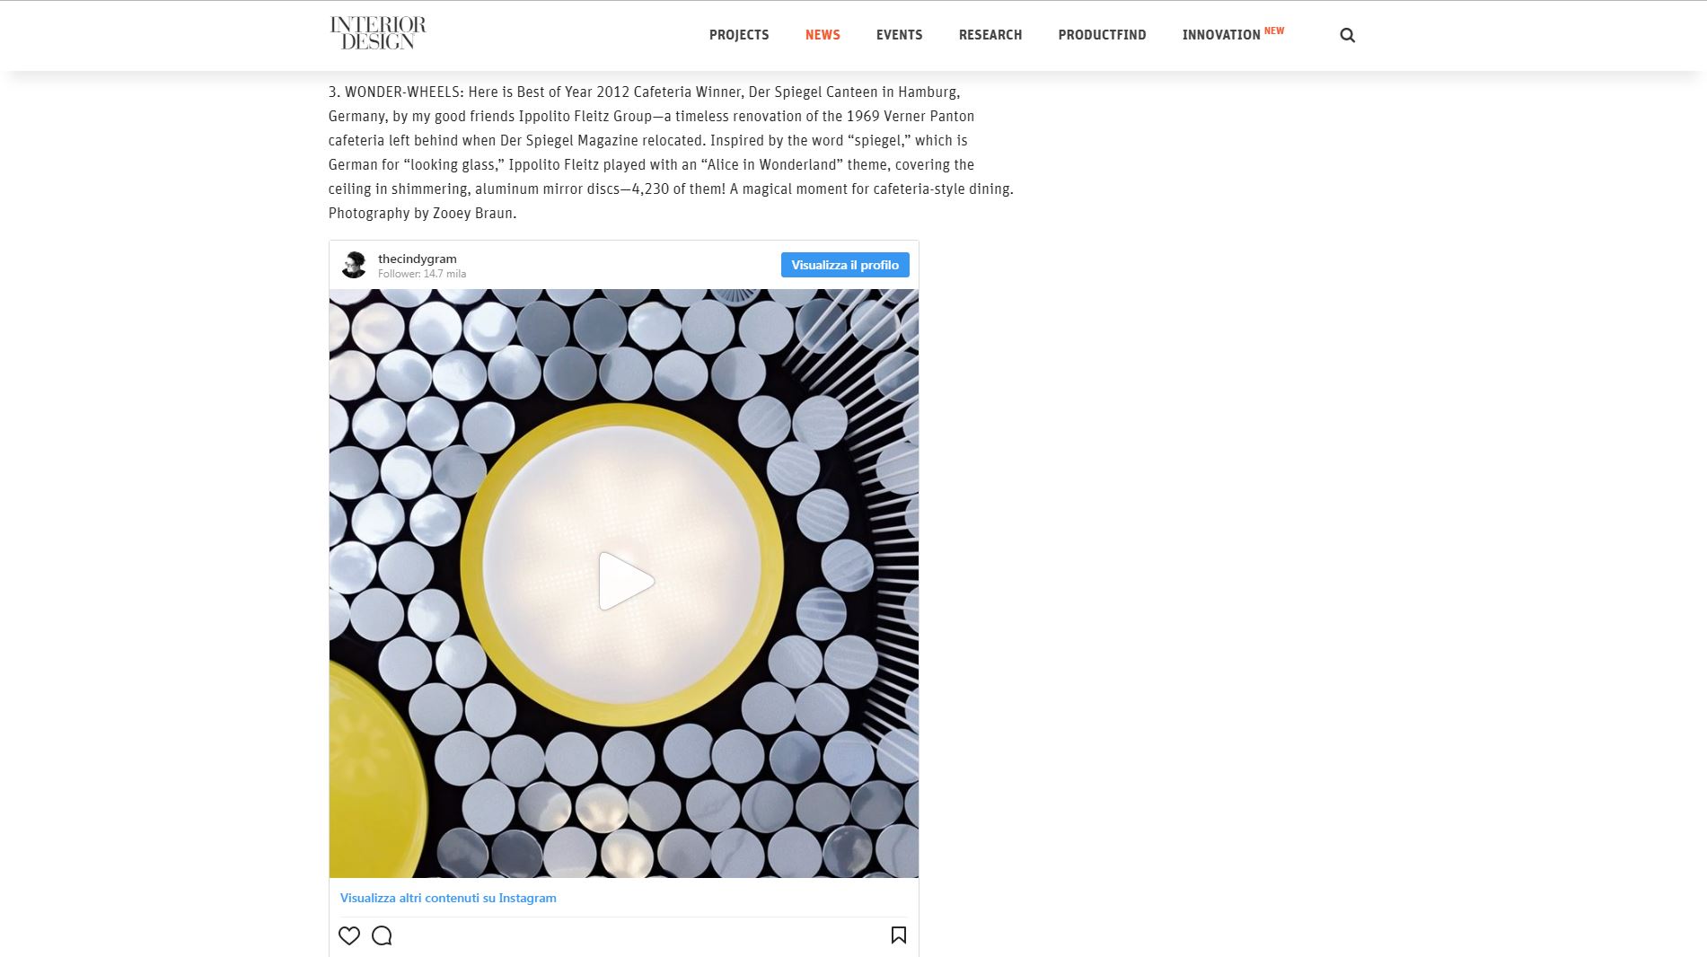This screenshot has height=957, width=1707.
Task: Save the post with bookmark icon
Action: 899,935
